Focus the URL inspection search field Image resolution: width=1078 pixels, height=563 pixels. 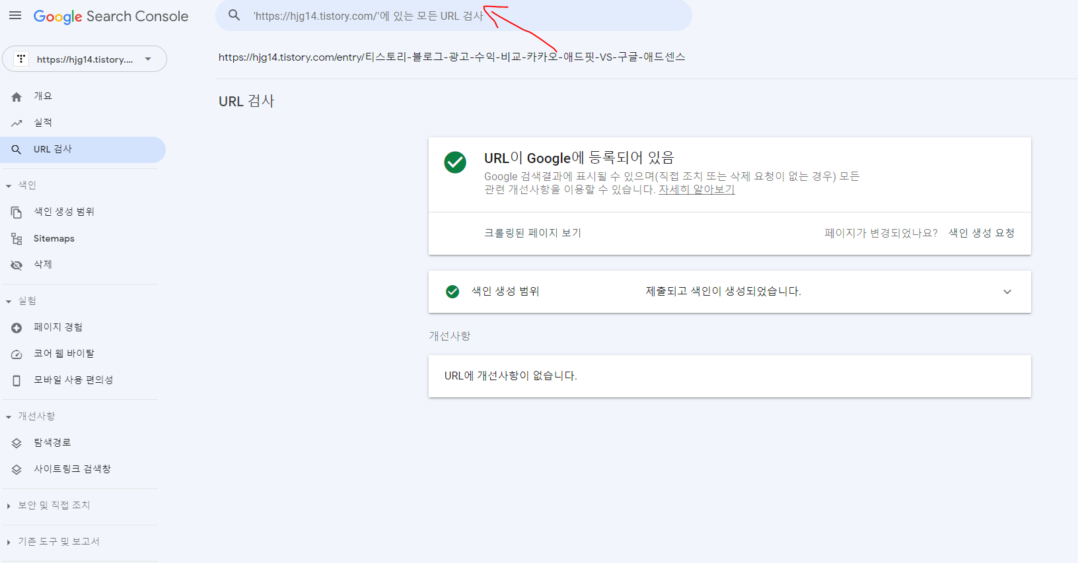click(453, 16)
